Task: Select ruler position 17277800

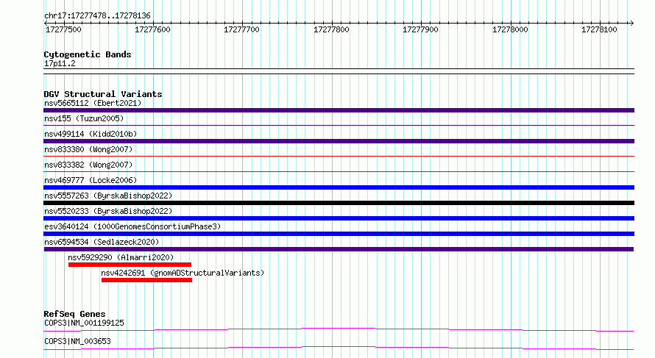Action: 331,29
